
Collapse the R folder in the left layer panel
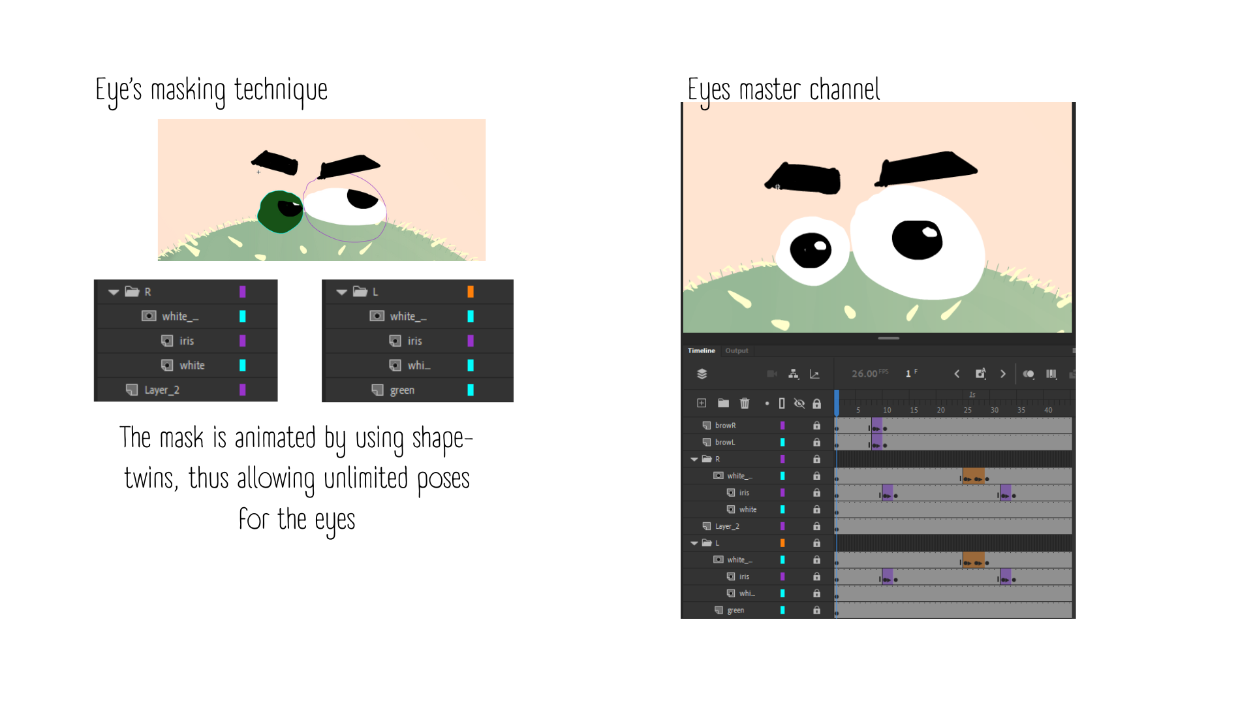[114, 292]
